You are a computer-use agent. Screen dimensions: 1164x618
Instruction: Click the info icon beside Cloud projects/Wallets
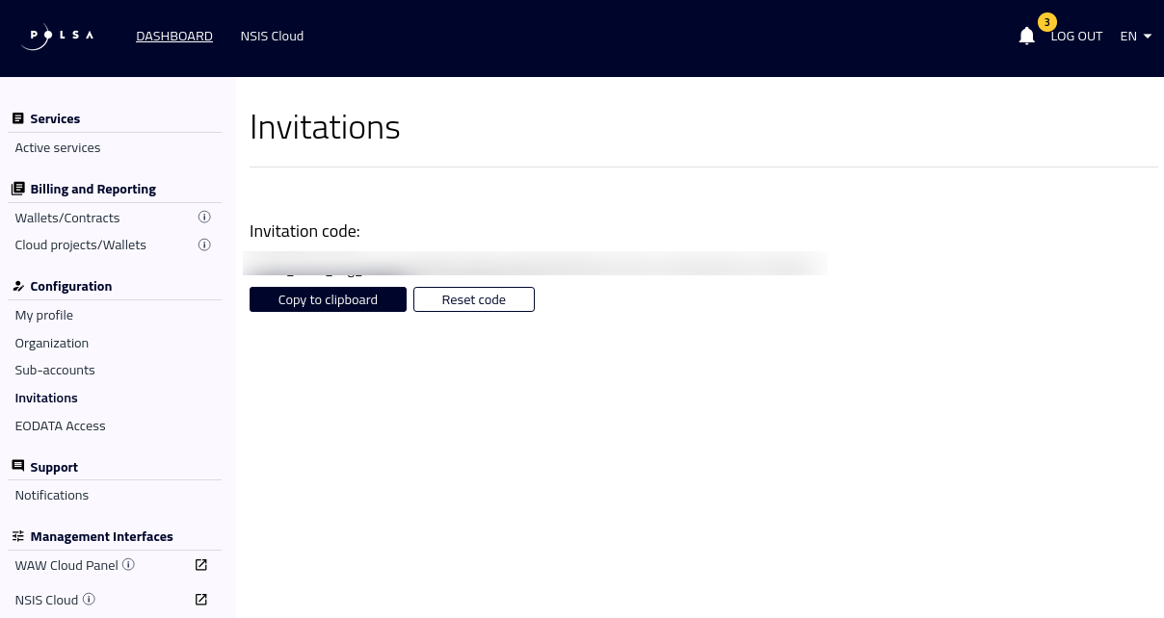coord(204,245)
